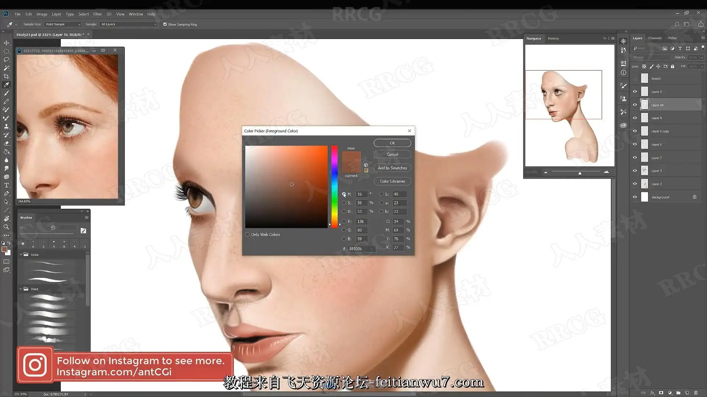Select the Brush tool

pos(6,93)
